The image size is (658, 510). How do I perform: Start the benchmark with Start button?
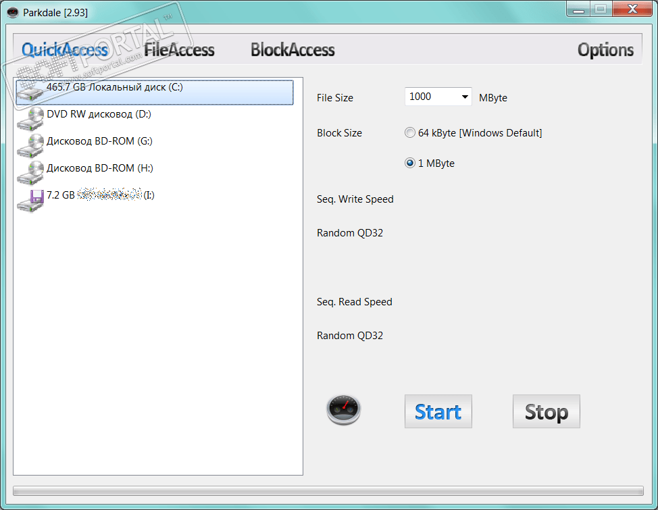click(x=438, y=411)
